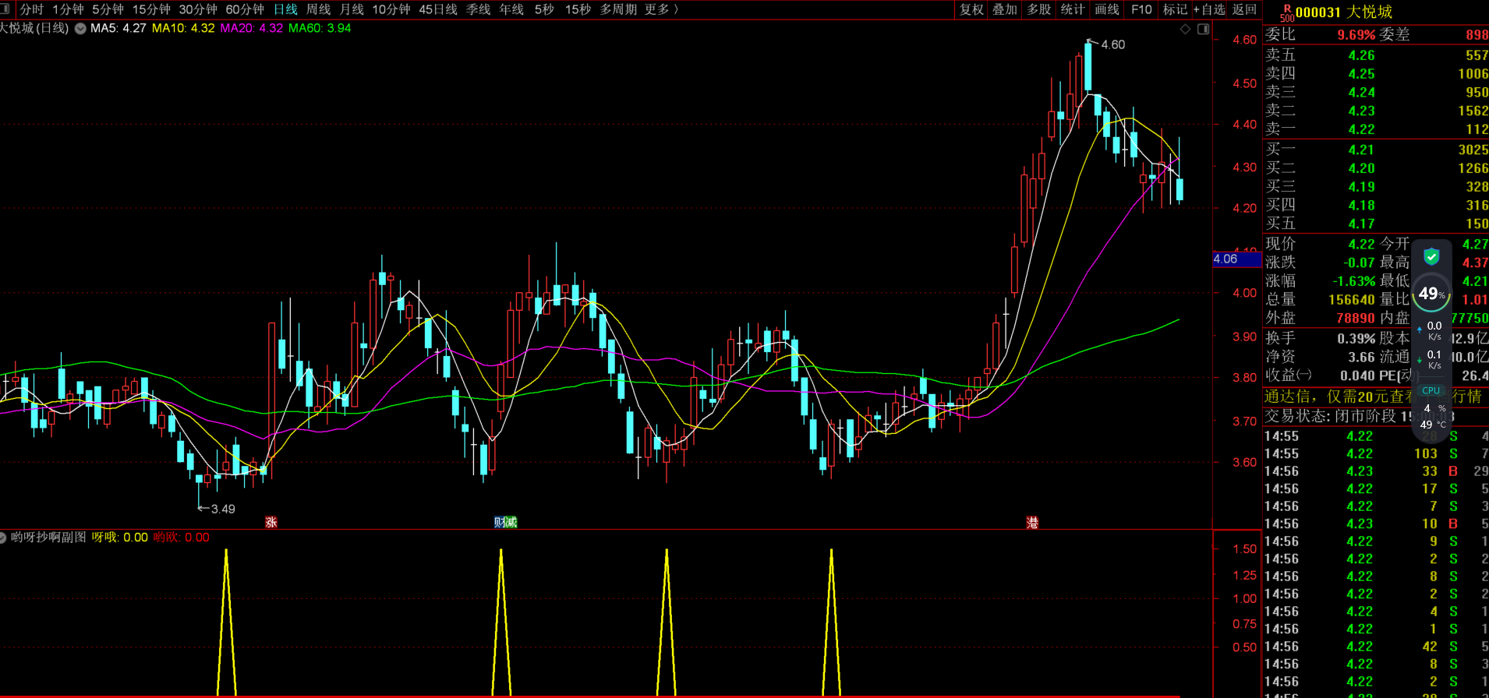The height and width of the screenshot is (698, 1489).
Task: Click the R 500 margin tag icon
Action: click(x=1286, y=12)
